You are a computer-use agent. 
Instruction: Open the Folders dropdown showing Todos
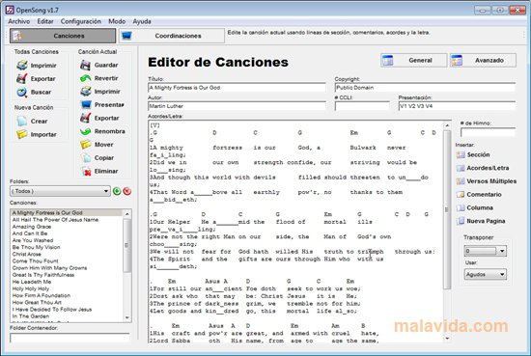(60, 191)
